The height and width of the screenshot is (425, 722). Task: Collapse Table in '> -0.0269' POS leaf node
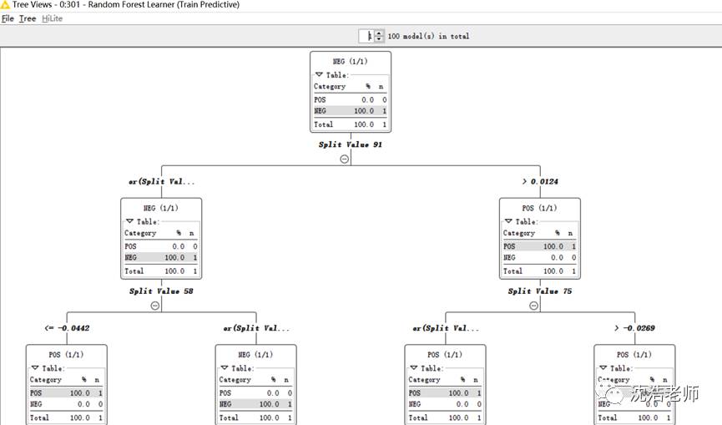(603, 368)
